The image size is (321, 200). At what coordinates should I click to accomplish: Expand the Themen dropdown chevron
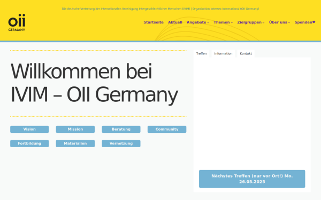[x=232, y=22]
